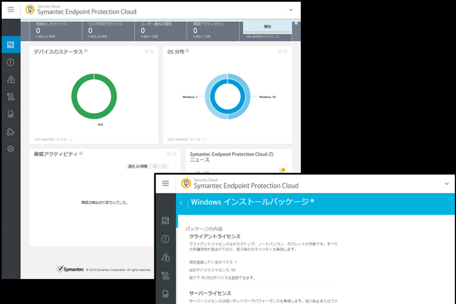This screenshot has width=456, height=304.
Task: Click the 合計デバイスライセンス: 50 line
Action: click(212, 270)
